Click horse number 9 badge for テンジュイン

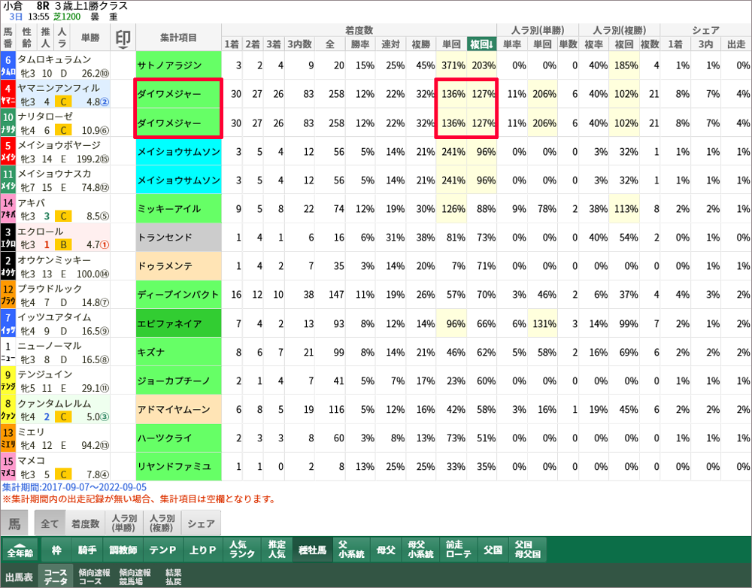[8, 380]
